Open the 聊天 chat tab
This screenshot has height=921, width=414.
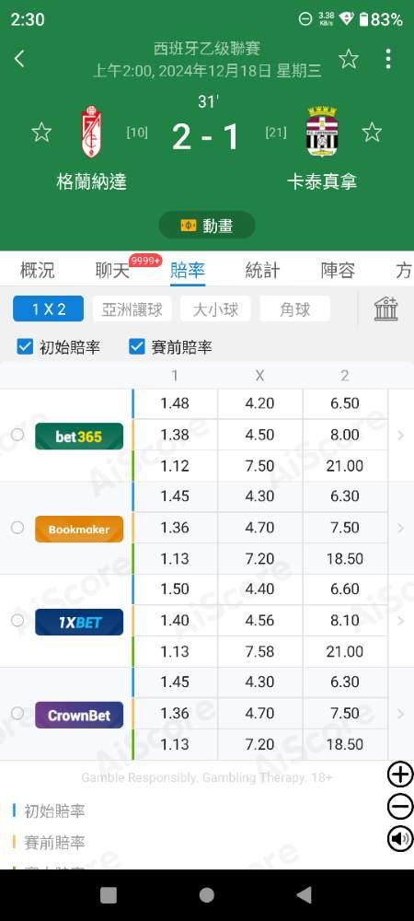(112, 271)
